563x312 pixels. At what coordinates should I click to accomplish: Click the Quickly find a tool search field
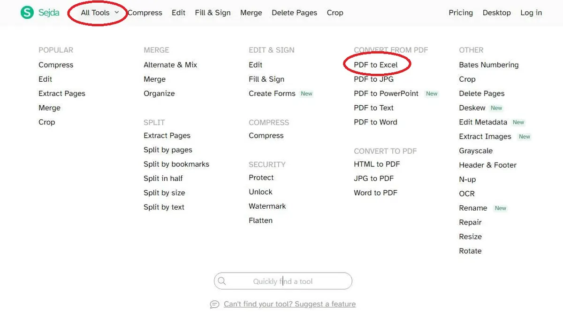click(x=283, y=281)
